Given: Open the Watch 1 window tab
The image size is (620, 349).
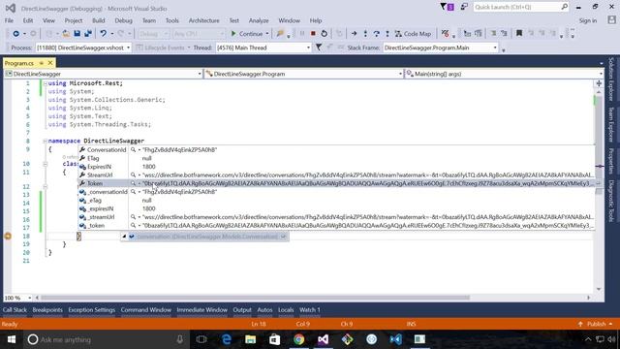Looking at the screenshot, I should click(310, 310).
